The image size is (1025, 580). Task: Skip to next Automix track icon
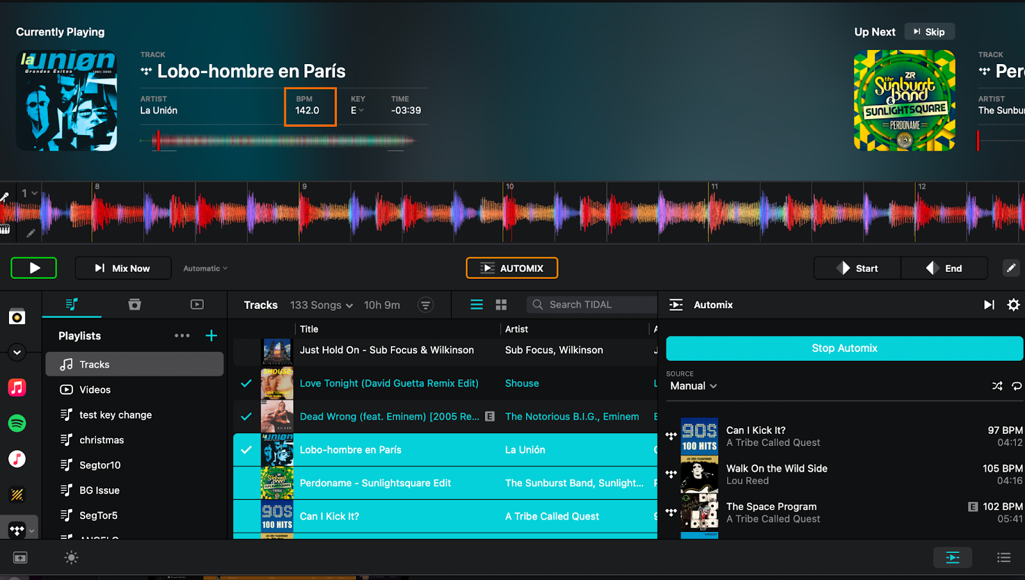[988, 305]
